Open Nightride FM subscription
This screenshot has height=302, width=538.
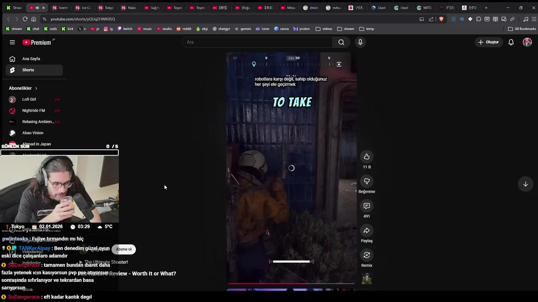pyautogui.click(x=34, y=110)
